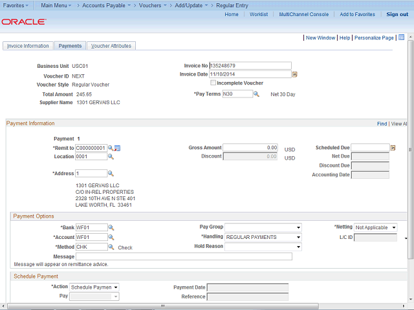The height and width of the screenshot is (310, 414).
Task: Click the Method lookup magnifier icon
Action: coord(111,247)
